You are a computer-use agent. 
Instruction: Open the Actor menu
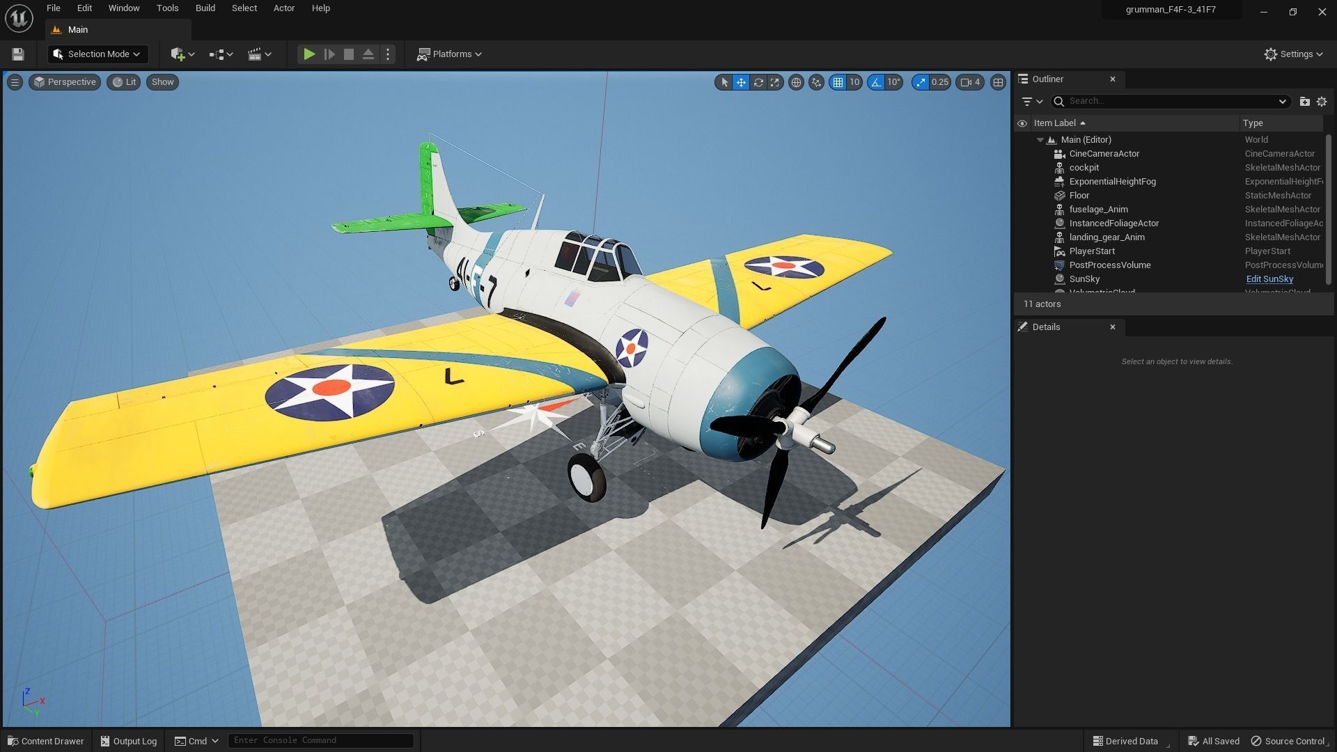(x=283, y=8)
